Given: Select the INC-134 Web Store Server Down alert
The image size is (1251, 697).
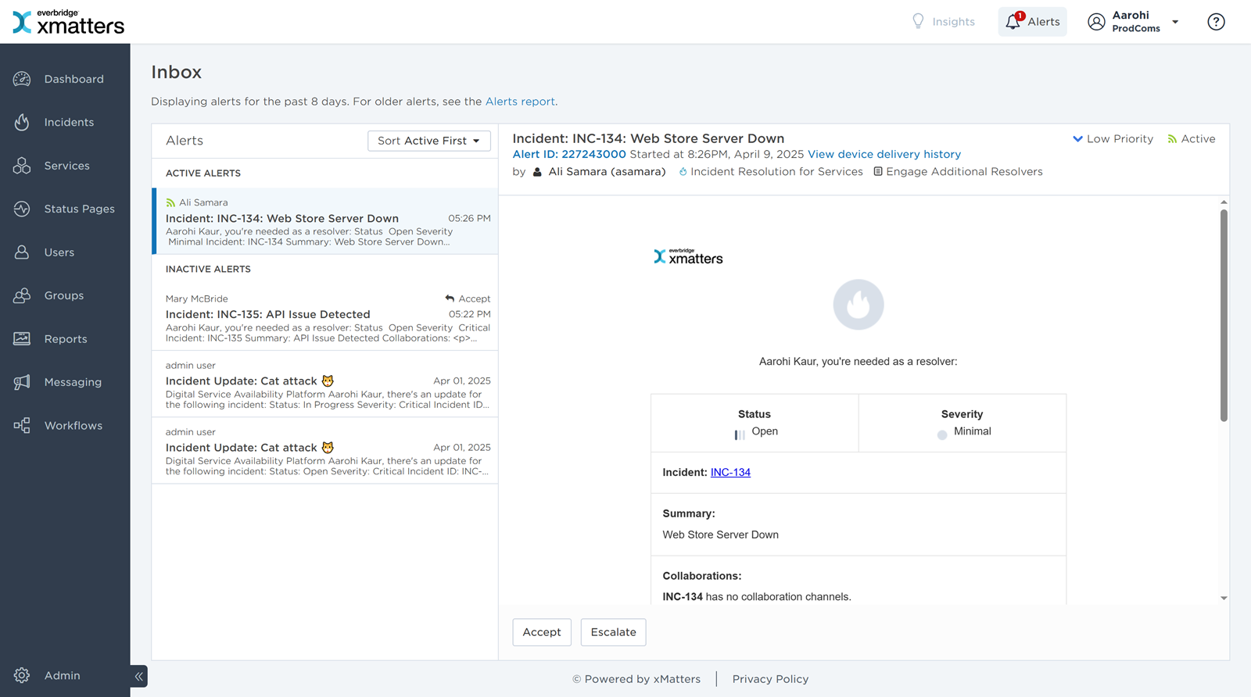Looking at the screenshot, I should 325,221.
